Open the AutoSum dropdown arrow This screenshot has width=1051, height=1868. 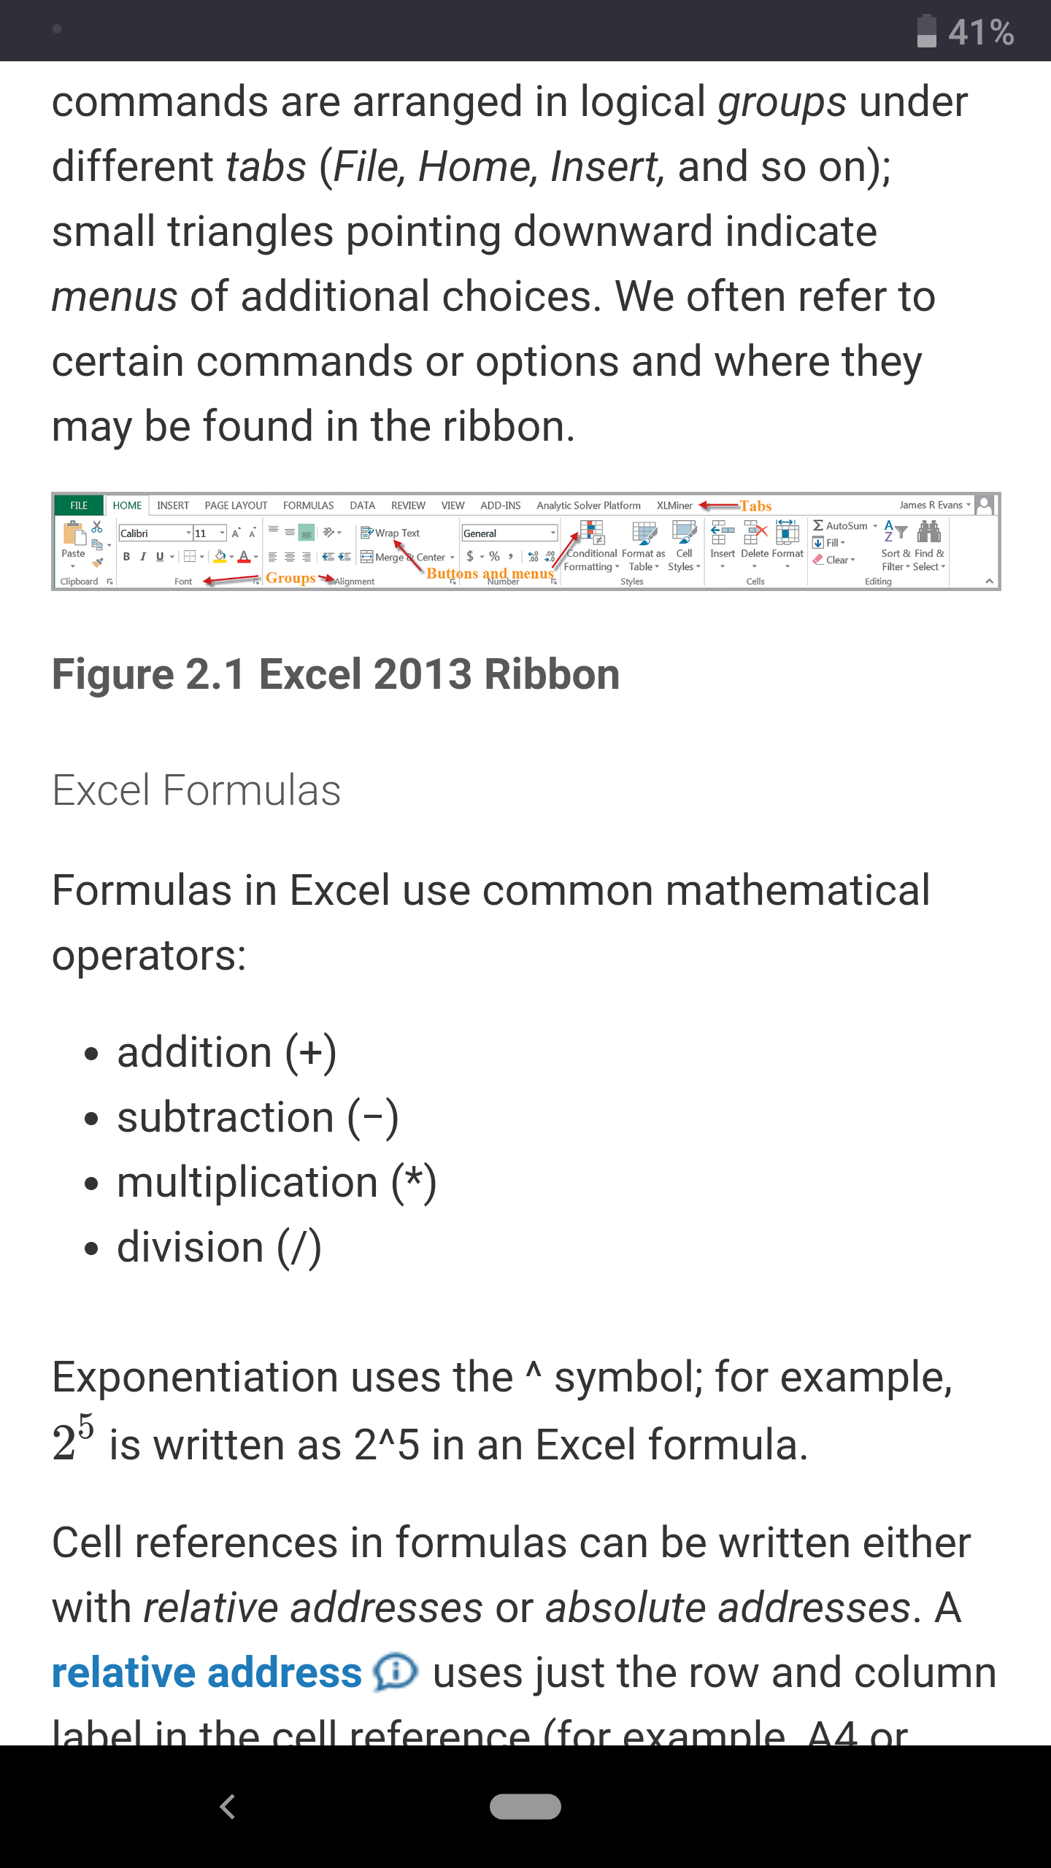click(875, 525)
